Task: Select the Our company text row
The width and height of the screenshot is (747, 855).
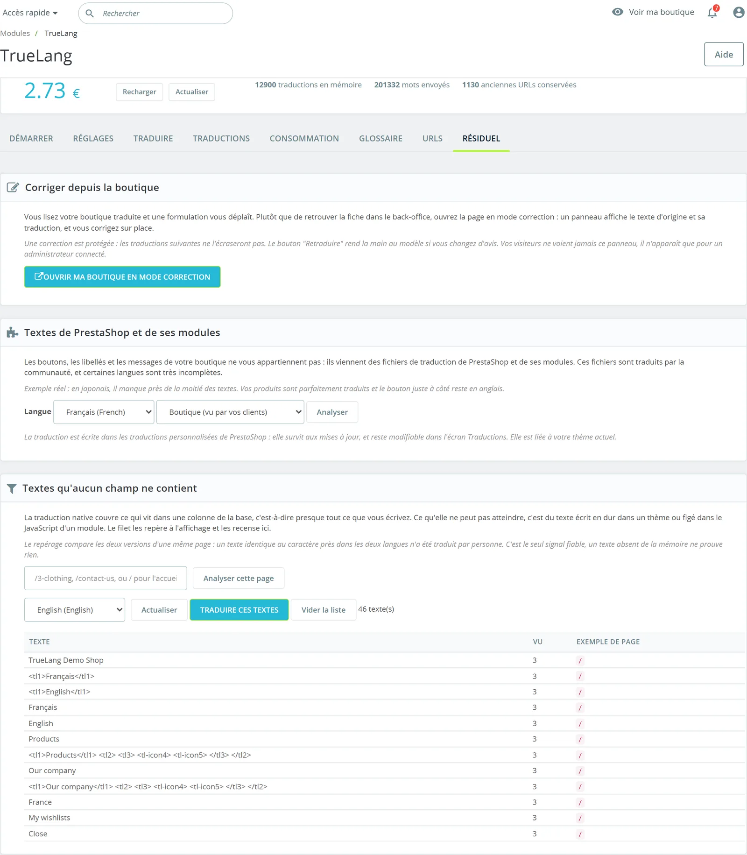Action: point(385,770)
